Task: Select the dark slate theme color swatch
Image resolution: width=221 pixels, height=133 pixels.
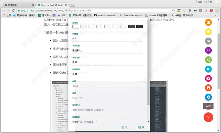Action: pyautogui.click(x=131, y=27)
